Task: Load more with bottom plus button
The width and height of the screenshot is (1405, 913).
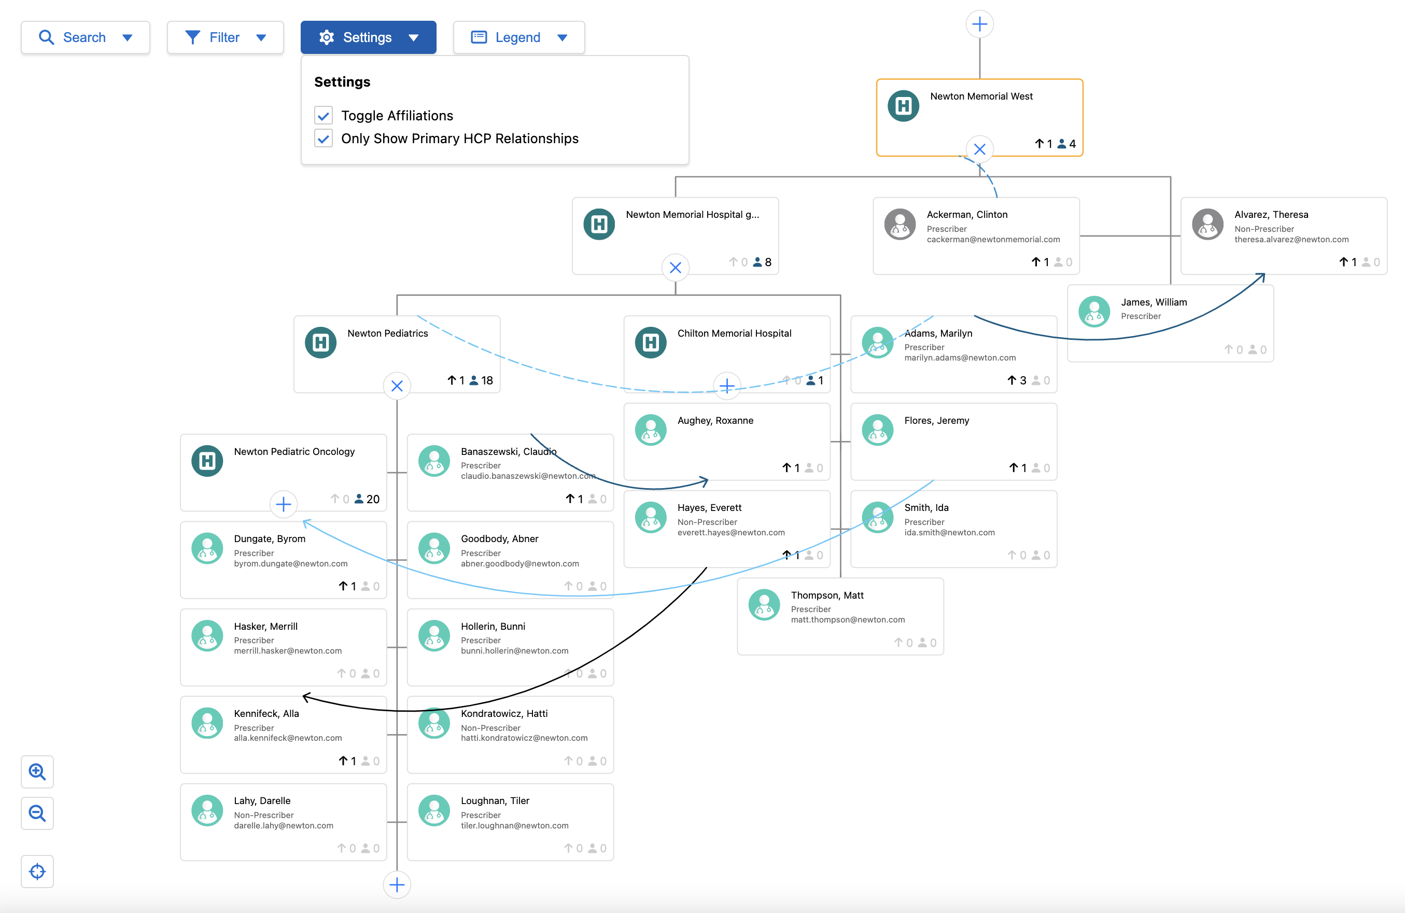Action: click(397, 884)
